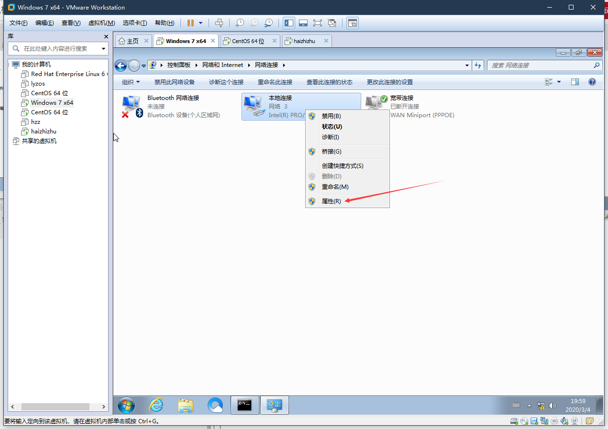
Task: Close the library panel
Action: coord(106,37)
